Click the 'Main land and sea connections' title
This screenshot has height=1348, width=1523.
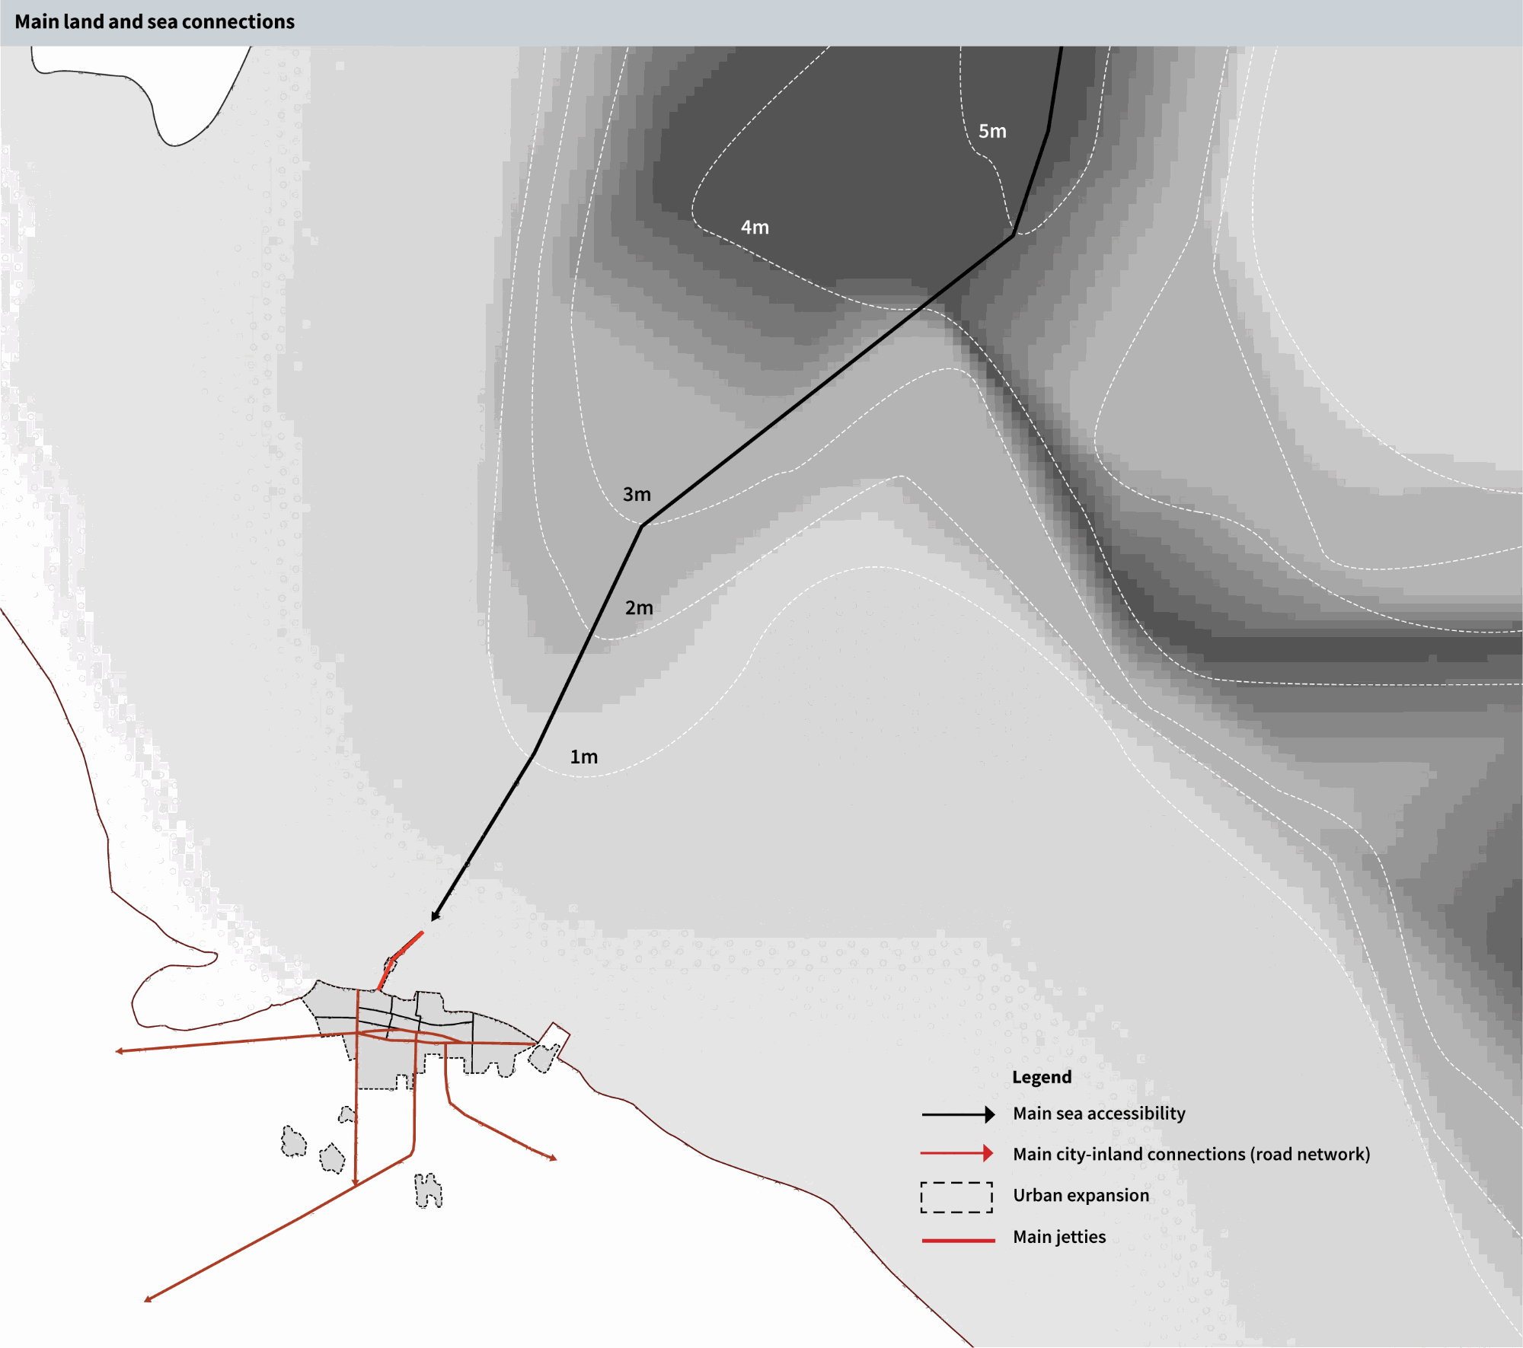click(x=155, y=22)
